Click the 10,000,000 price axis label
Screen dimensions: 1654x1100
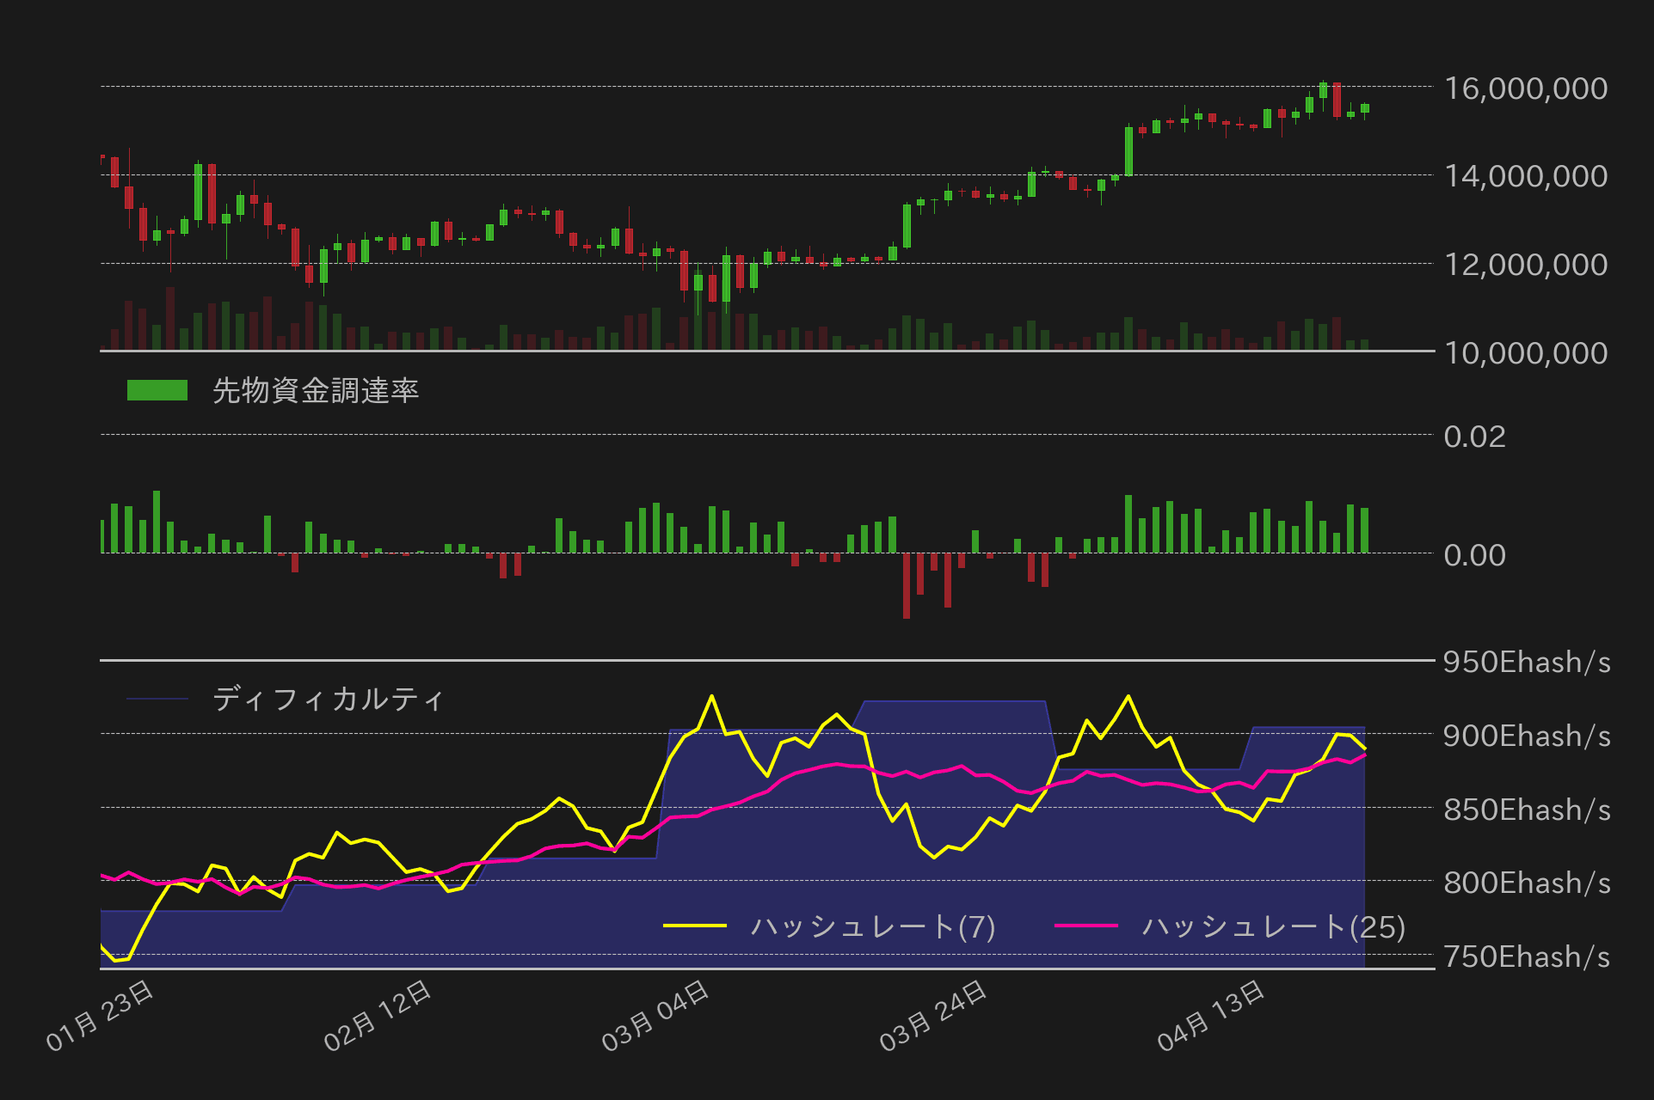click(1525, 353)
